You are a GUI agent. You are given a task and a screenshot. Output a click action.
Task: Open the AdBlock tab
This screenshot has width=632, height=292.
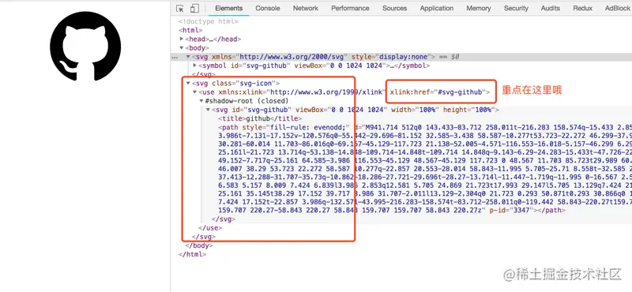point(618,8)
